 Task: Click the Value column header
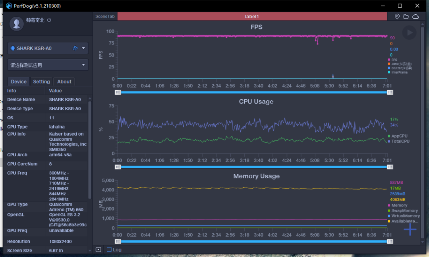(x=55, y=91)
